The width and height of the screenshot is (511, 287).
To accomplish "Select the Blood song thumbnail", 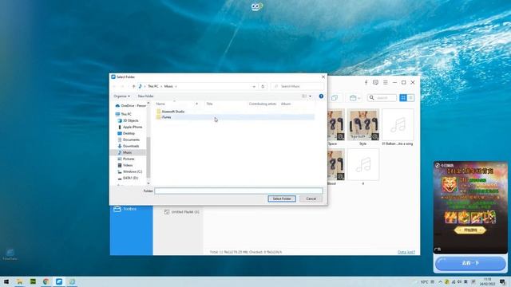I will click(x=335, y=165).
